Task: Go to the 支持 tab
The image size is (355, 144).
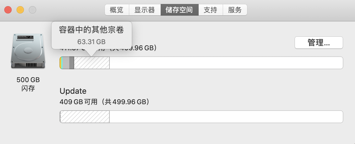Action: point(210,10)
